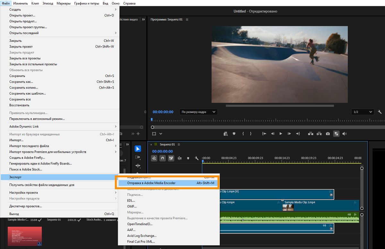Open the 'Клип' menu

pyautogui.click(x=35, y=3)
